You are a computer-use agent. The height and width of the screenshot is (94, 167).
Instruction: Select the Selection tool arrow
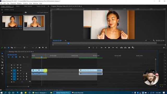pos(2,53)
